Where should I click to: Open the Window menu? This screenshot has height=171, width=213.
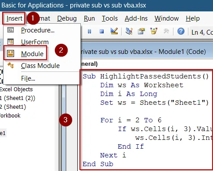[x=166, y=18]
